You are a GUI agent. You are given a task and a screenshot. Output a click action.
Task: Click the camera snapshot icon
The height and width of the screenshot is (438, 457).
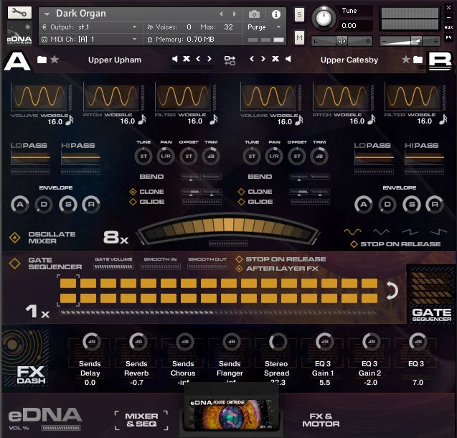tap(254, 14)
